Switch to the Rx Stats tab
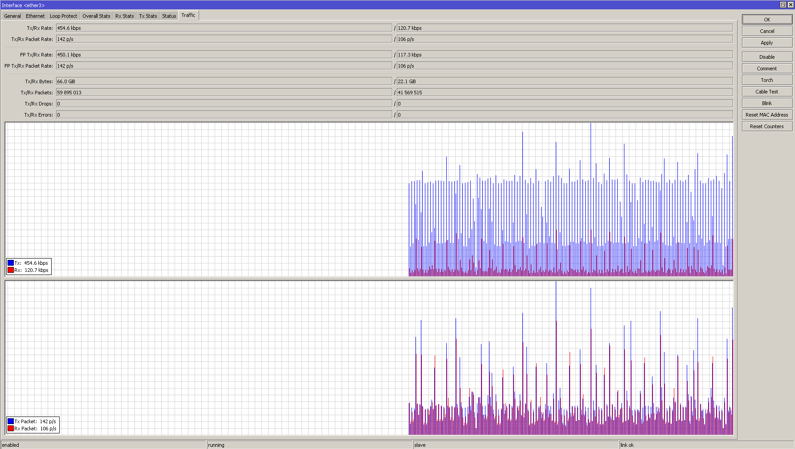Viewport: 795px width, 449px height. coord(124,16)
